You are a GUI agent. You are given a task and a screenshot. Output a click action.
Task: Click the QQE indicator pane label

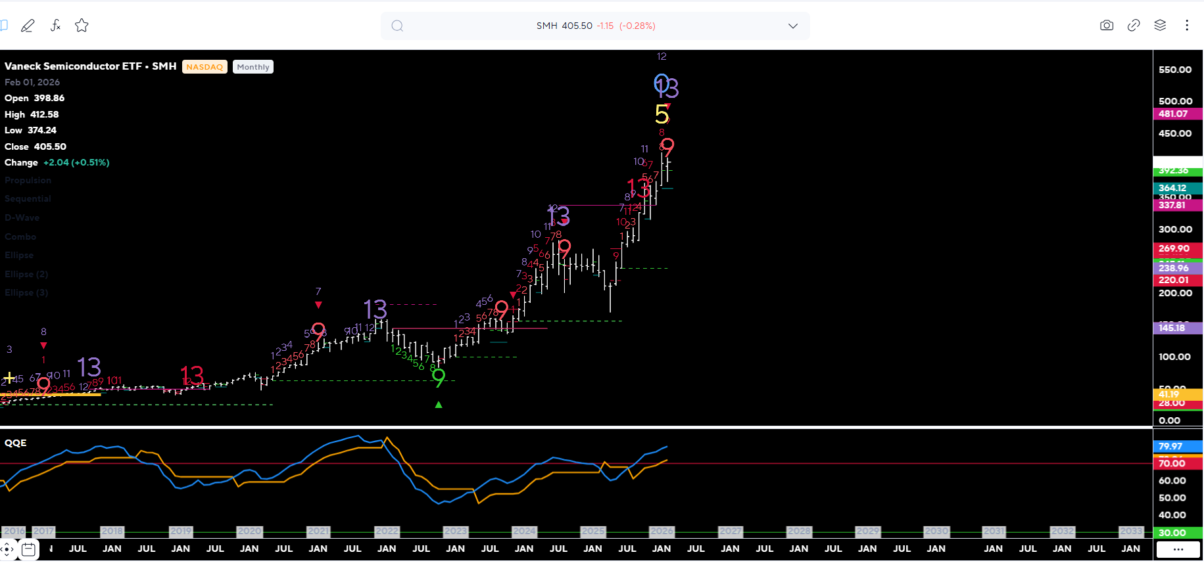point(16,443)
